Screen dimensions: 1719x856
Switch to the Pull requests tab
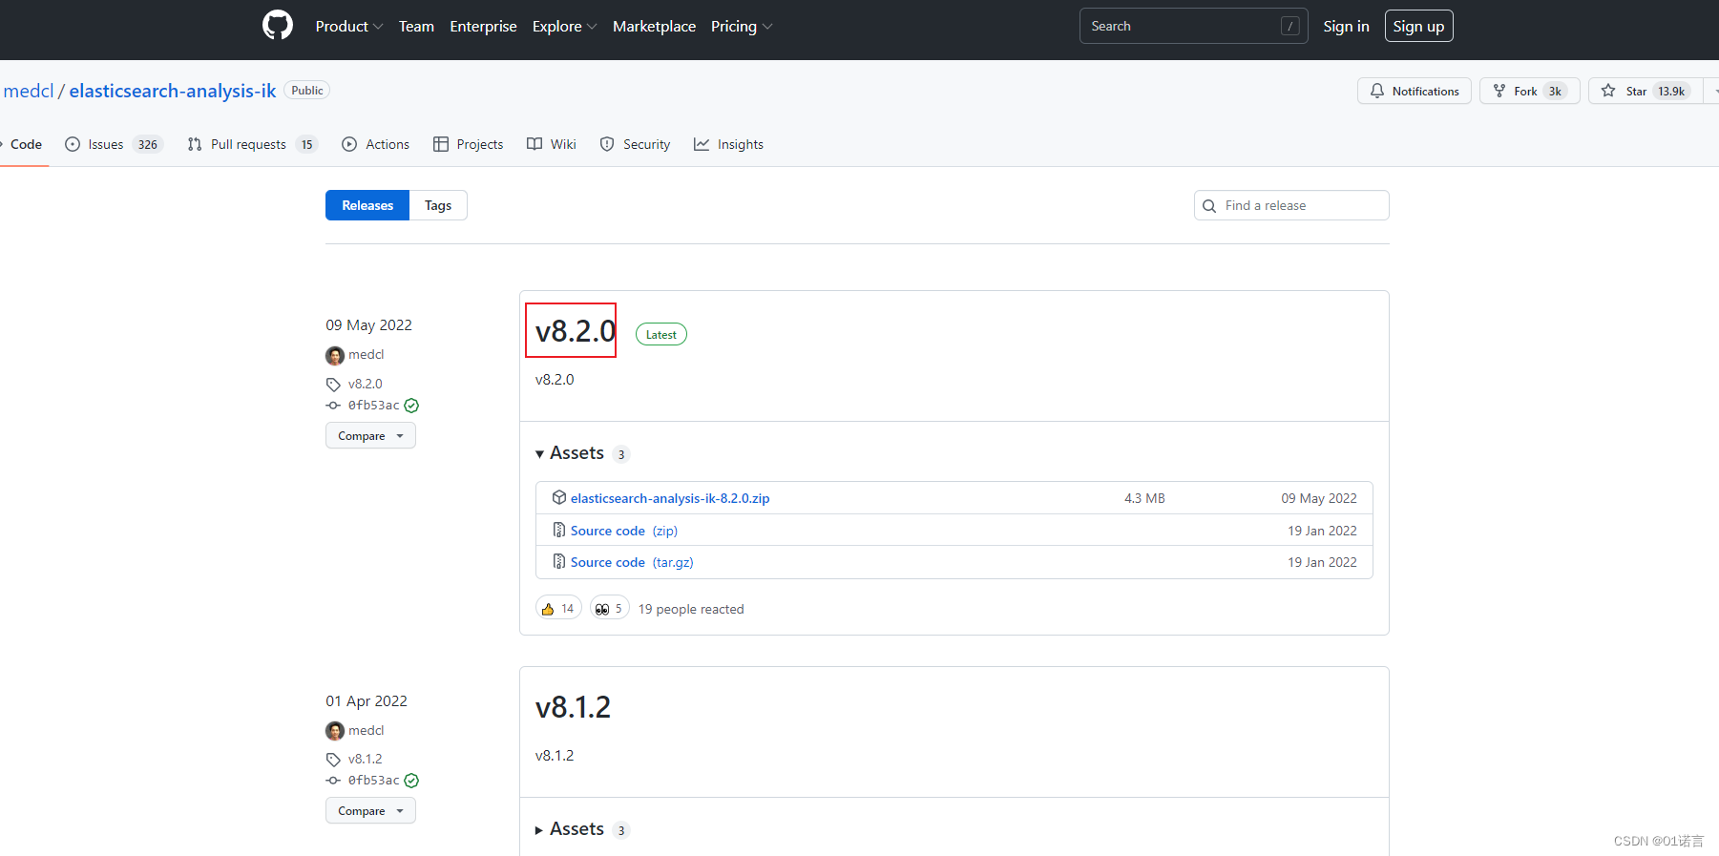click(x=252, y=144)
